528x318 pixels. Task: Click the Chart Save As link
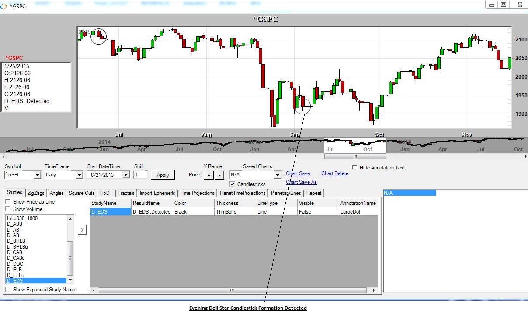pyautogui.click(x=301, y=182)
